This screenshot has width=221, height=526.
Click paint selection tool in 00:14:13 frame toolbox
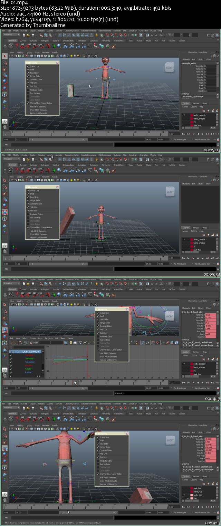tap(5, 317)
